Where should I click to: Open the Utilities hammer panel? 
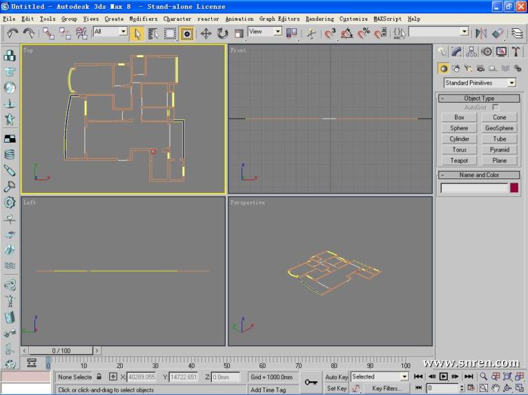click(516, 52)
